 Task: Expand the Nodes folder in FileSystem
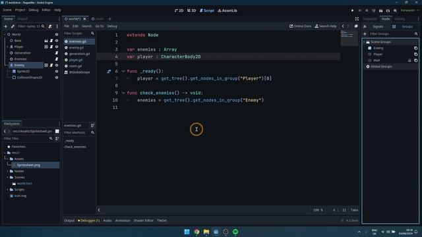click(x=7, y=171)
